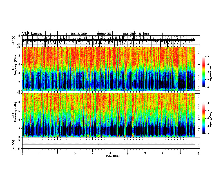Click the ch.1 spectrogram color bar
The height and width of the screenshot is (172, 223).
pyautogui.click(x=204, y=72)
